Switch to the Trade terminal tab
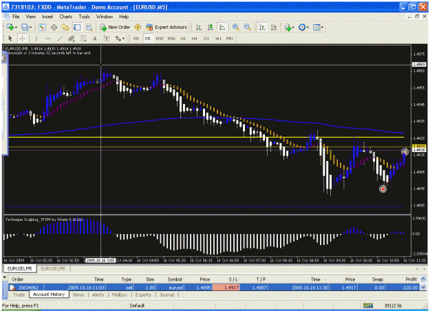 pyautogui.click(x=19, y=294)
